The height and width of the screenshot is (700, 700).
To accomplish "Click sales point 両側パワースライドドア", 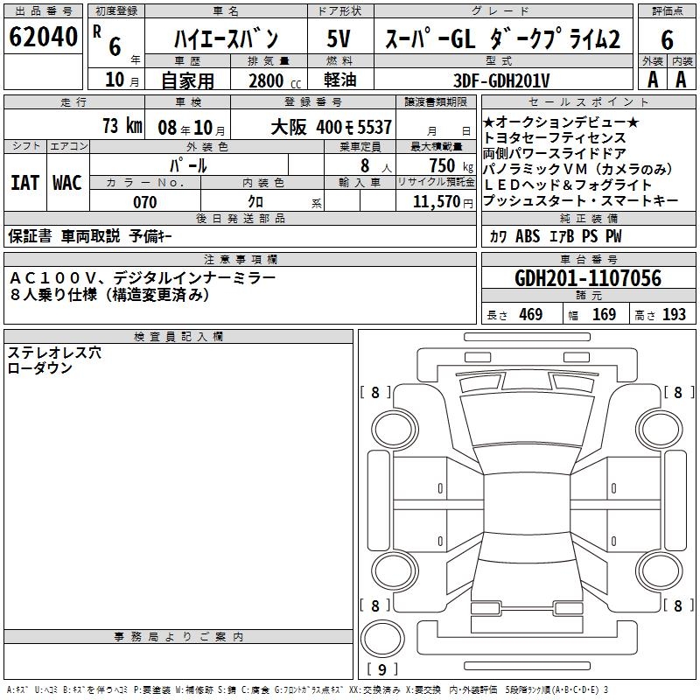I will [x=555, y=154].
